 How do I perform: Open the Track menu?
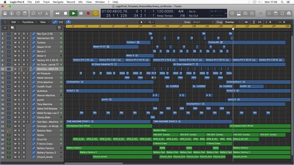[x=46, y=2]
